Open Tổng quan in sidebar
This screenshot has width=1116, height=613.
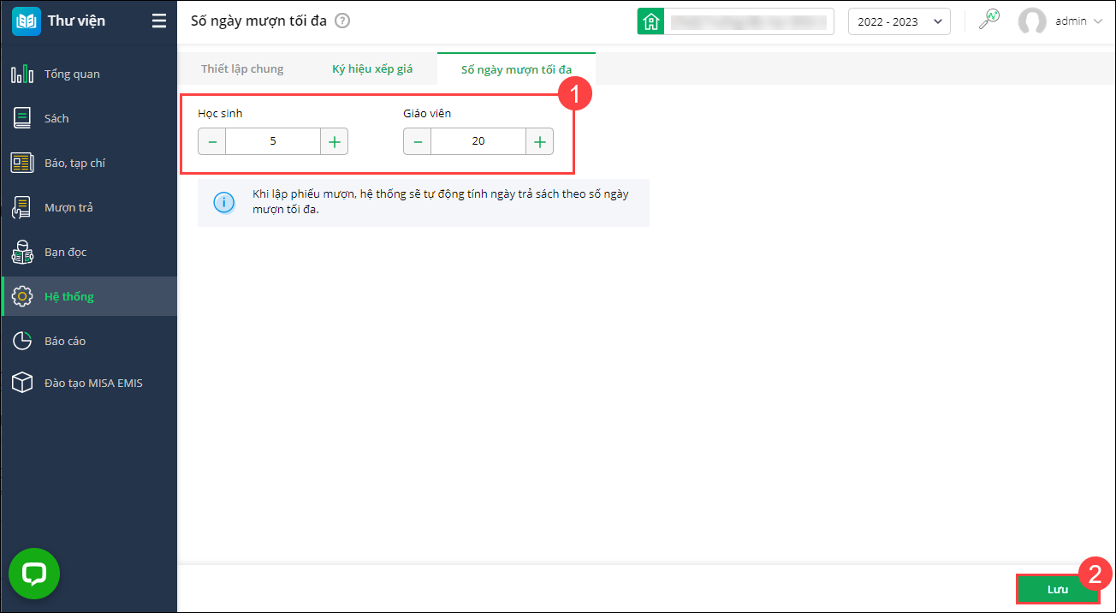click(x=89, y=74)
